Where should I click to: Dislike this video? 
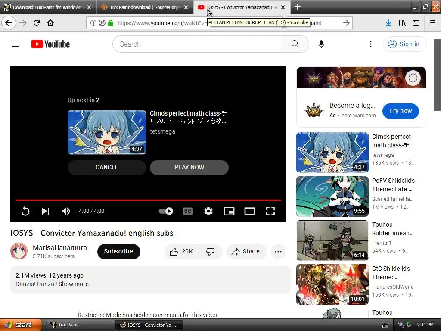pos(211,251)
